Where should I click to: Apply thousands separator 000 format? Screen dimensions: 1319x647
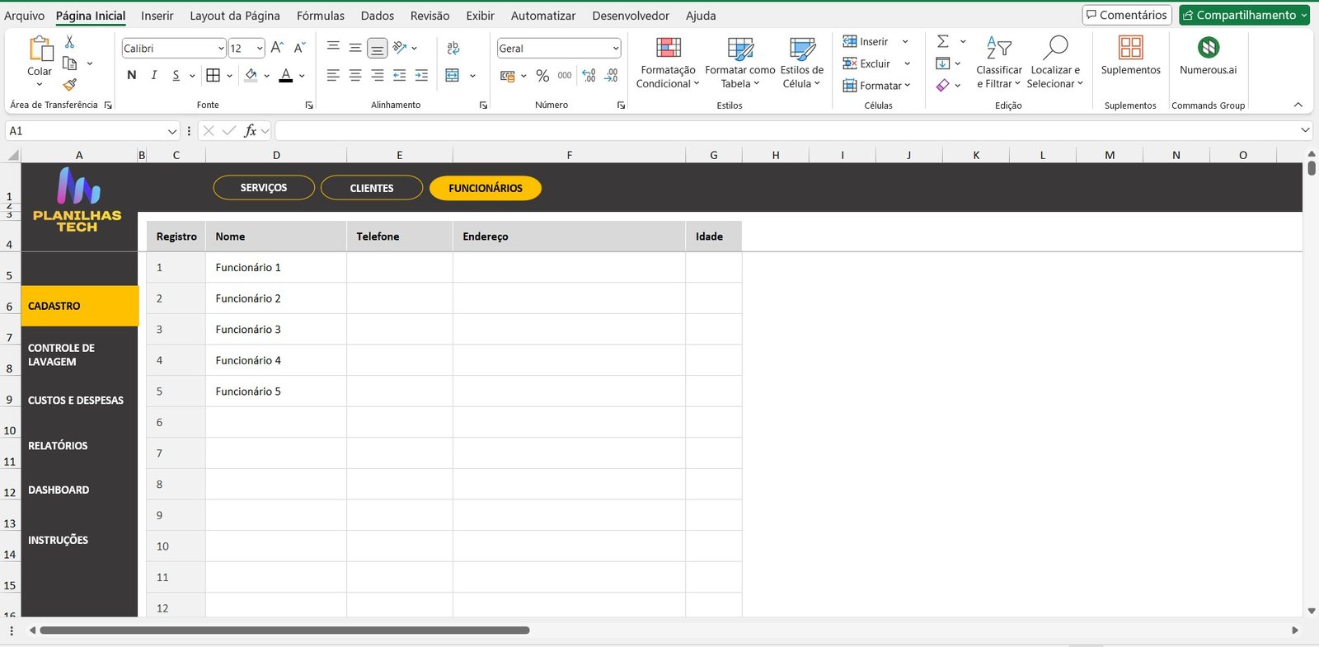click(565, 76)
